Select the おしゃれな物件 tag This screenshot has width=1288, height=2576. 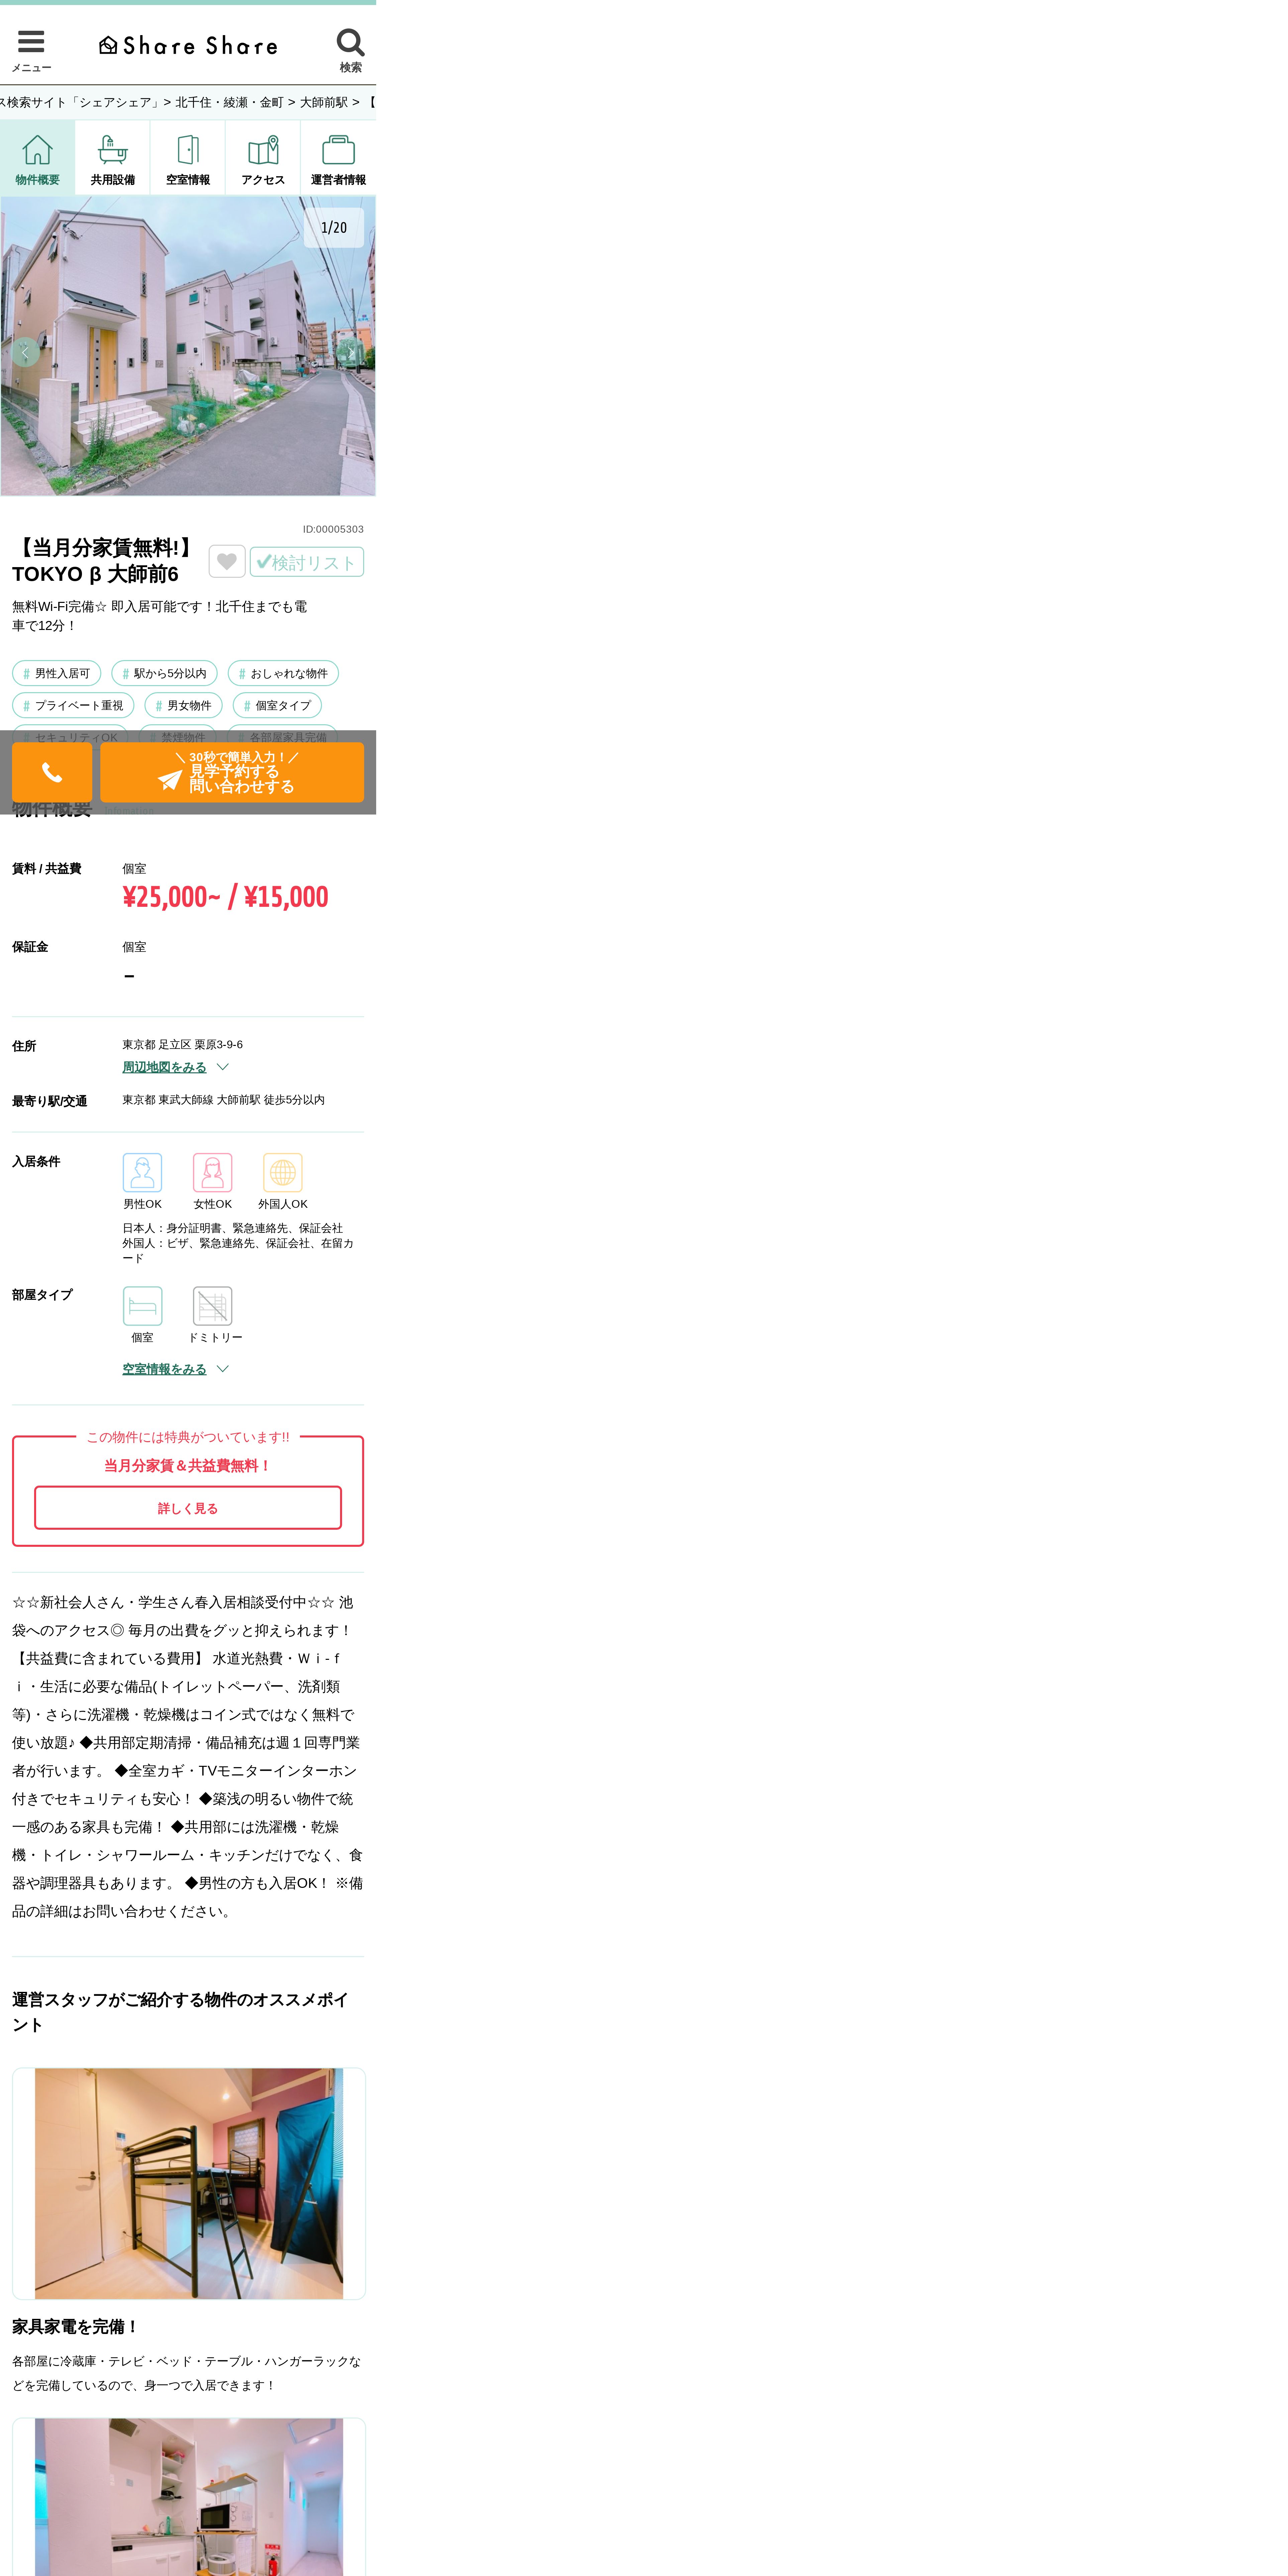[283, 673]
